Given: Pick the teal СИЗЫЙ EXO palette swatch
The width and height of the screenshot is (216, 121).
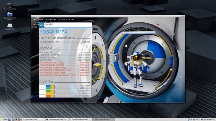Looking at the screenshot, I should (47, 88).
